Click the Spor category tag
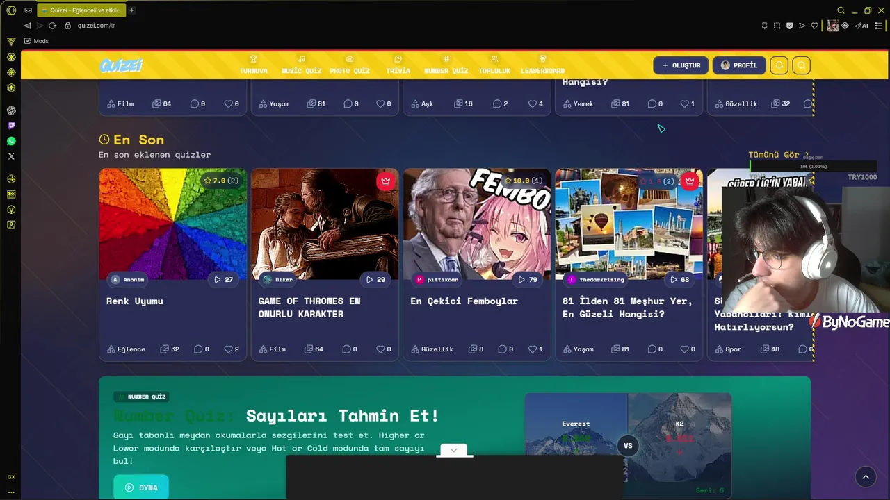Screen dimensions: 890x500 coord(728,349)
